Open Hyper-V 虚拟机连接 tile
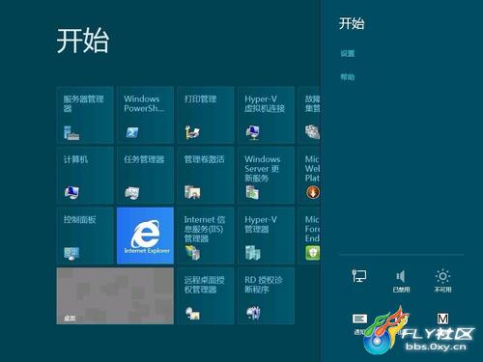Viewport: 483px width, 362px height. tap(266, 115)
